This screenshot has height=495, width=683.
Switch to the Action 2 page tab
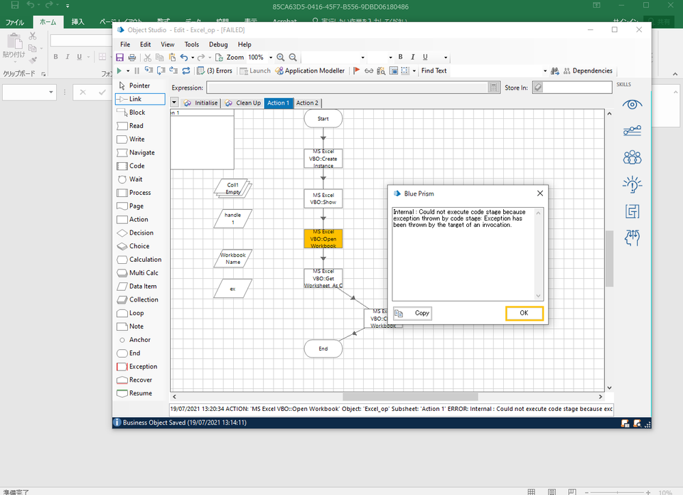(x=308, y=103)
